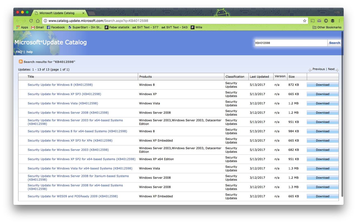
Task: Download Windows XP SP2 x64 update
Action: click(x=322, y=159)
